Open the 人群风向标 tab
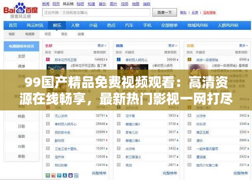Viewport: 252px width, 180px height. click(228, 25)
